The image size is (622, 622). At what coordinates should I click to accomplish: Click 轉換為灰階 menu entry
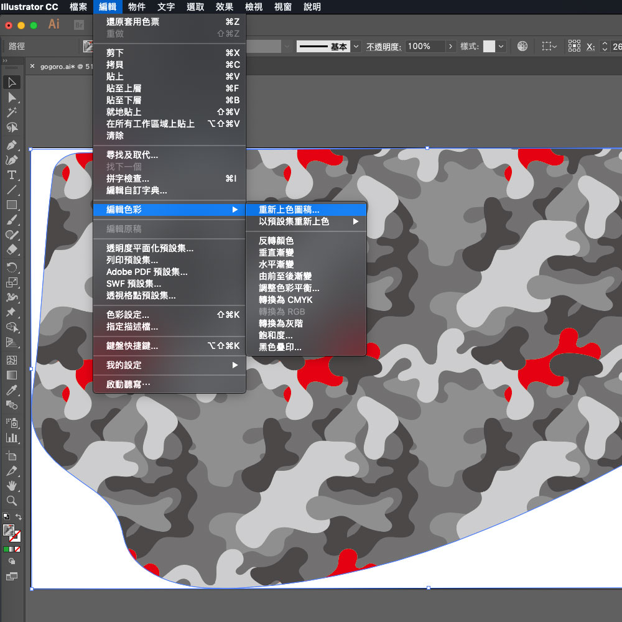(x=281, y=323)
